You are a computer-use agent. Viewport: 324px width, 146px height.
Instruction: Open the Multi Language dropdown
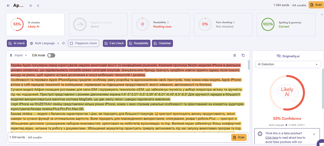click(45, 43)
